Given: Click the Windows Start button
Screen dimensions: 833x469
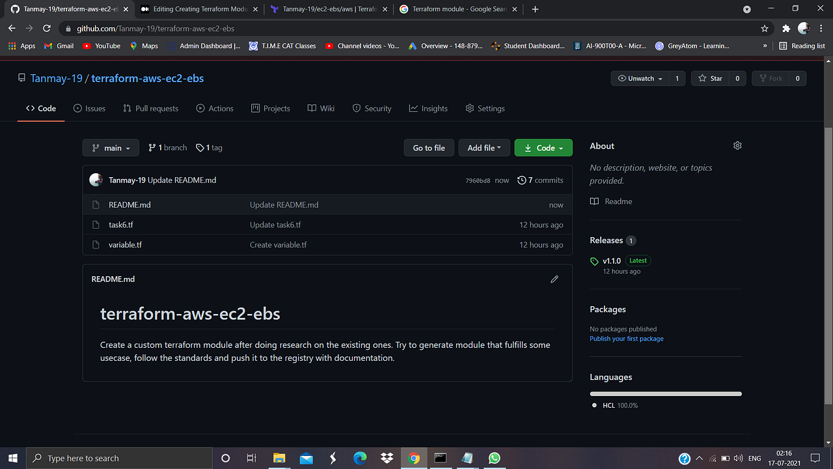Looking at the screenshot, I should [13, 458].
